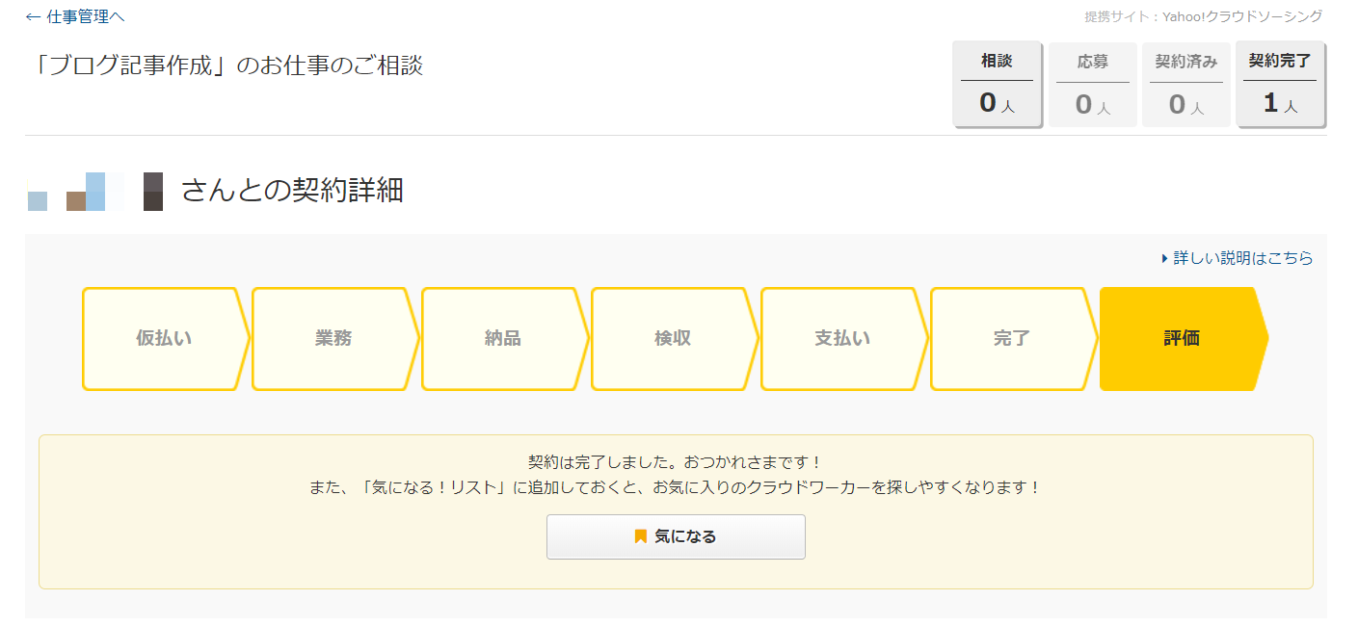Screen dimensions: 1358x626
Task: Open the 詳しい説明はこちら link
Action: (x=1242, y=258)
